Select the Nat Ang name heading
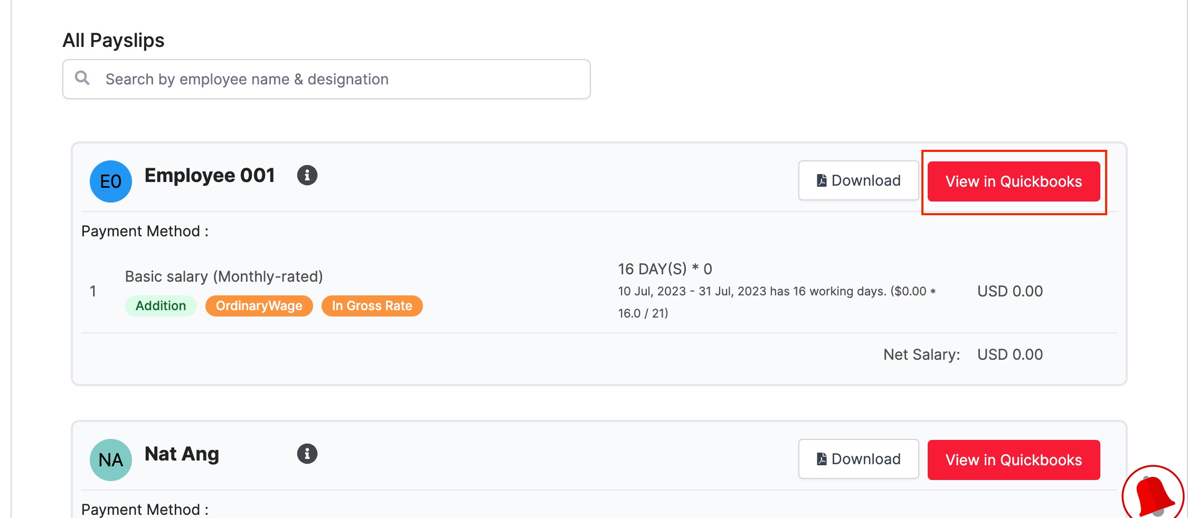 (182, 454)
